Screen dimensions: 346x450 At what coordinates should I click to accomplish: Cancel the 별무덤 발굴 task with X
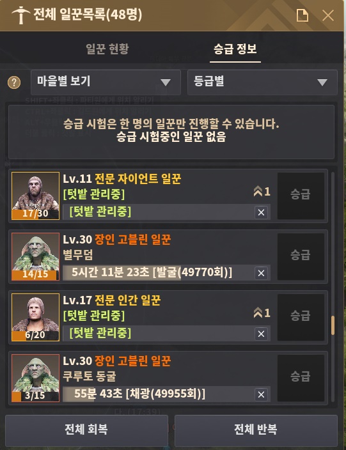[x=261, y=273]
